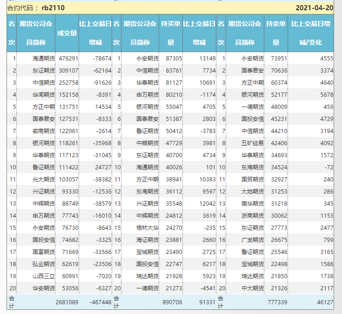Click the 持卖单量 column header

276,33
